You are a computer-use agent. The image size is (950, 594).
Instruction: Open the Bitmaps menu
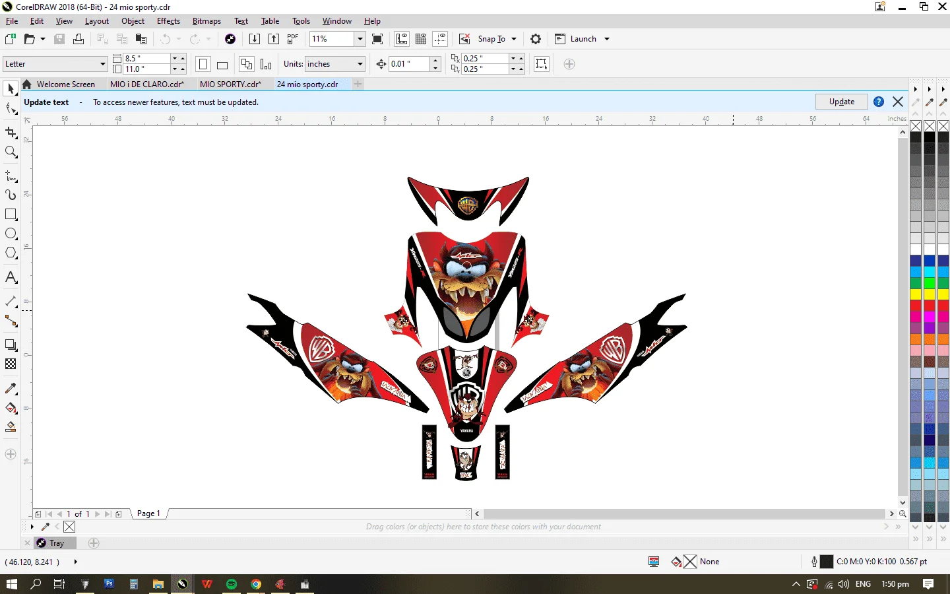click(x=206, y=21)
